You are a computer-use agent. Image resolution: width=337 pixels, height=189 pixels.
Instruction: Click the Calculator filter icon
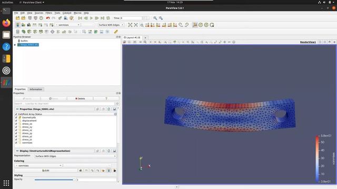17,31
